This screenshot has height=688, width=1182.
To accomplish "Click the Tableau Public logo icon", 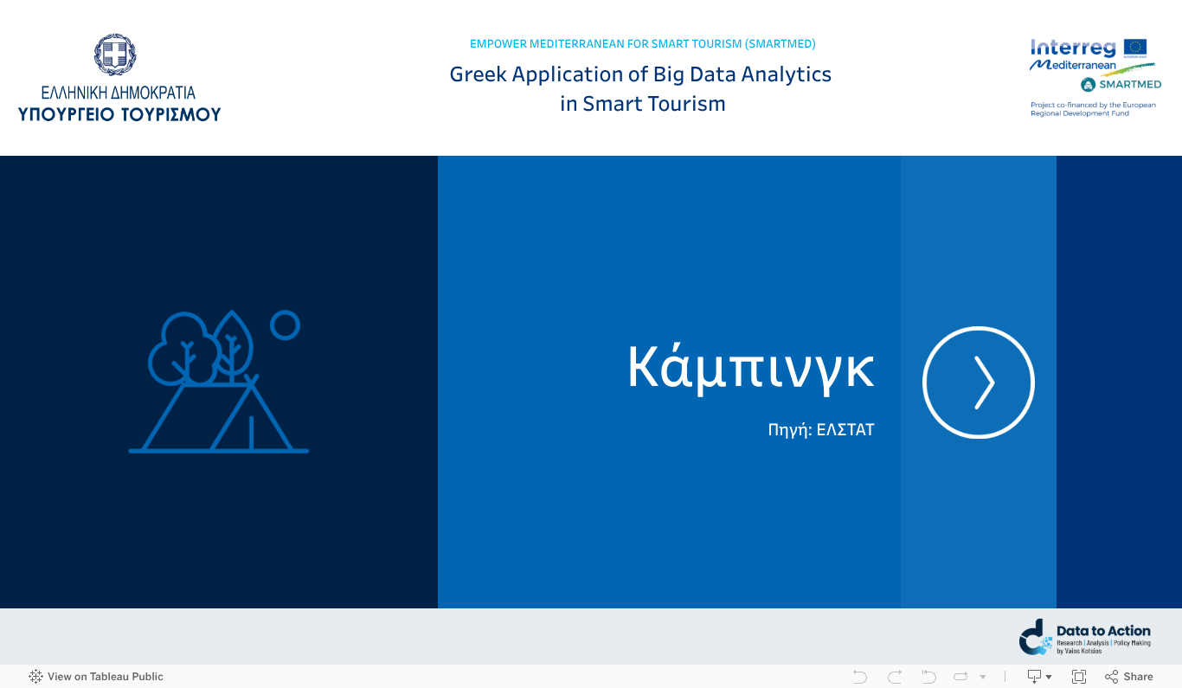I will (36, 677).
